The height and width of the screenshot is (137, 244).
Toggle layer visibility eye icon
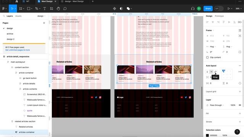click(x=240, y=105)
